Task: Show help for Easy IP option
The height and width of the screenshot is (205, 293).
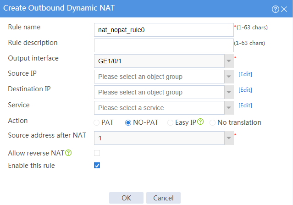Action: click(200, 122)
